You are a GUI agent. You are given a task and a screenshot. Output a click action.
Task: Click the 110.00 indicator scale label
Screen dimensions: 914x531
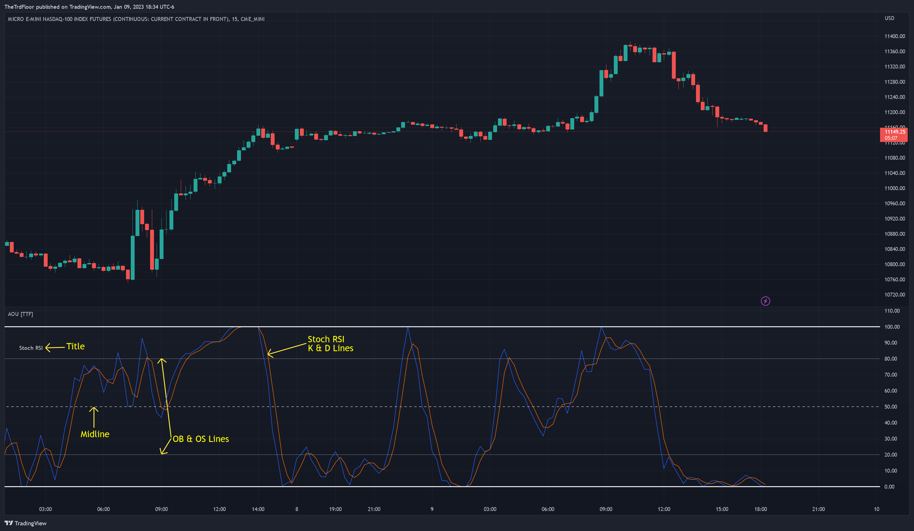tap(892, 311)
